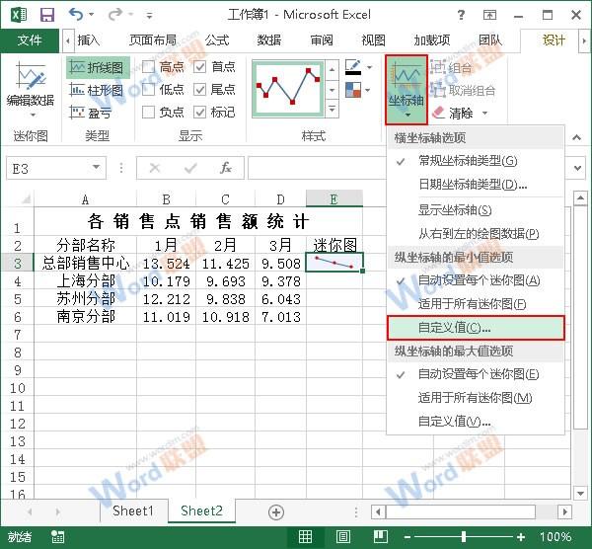Switch to Page Break Preview

(x=380, y=536)
